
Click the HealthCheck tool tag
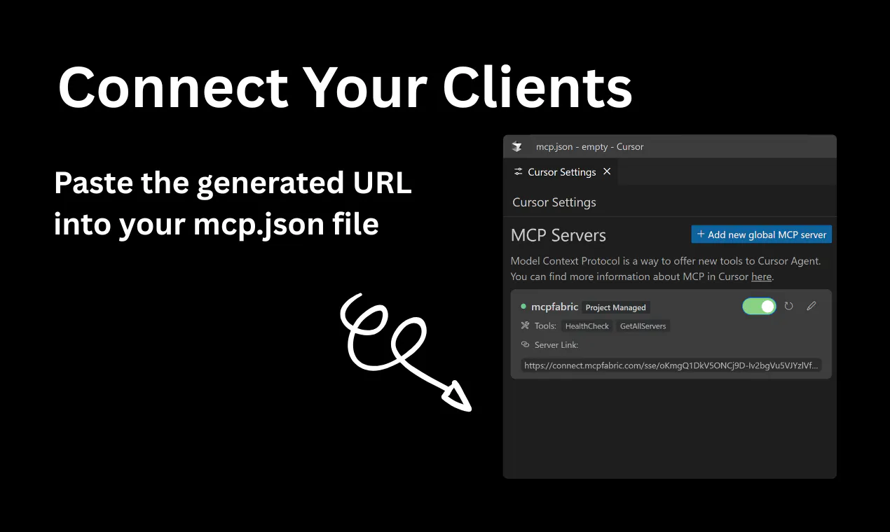tap(587, 326)
